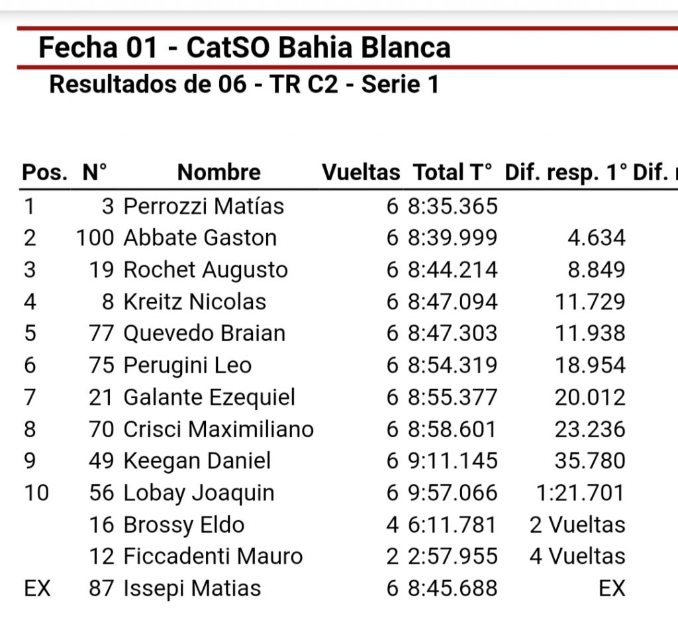Click the Ficcadenti Mauro name
Viewport: 678px width, 642px height.
[213, 557]
